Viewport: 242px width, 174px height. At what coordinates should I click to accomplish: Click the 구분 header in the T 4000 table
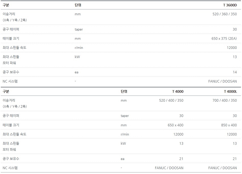(x=6, y=91)
